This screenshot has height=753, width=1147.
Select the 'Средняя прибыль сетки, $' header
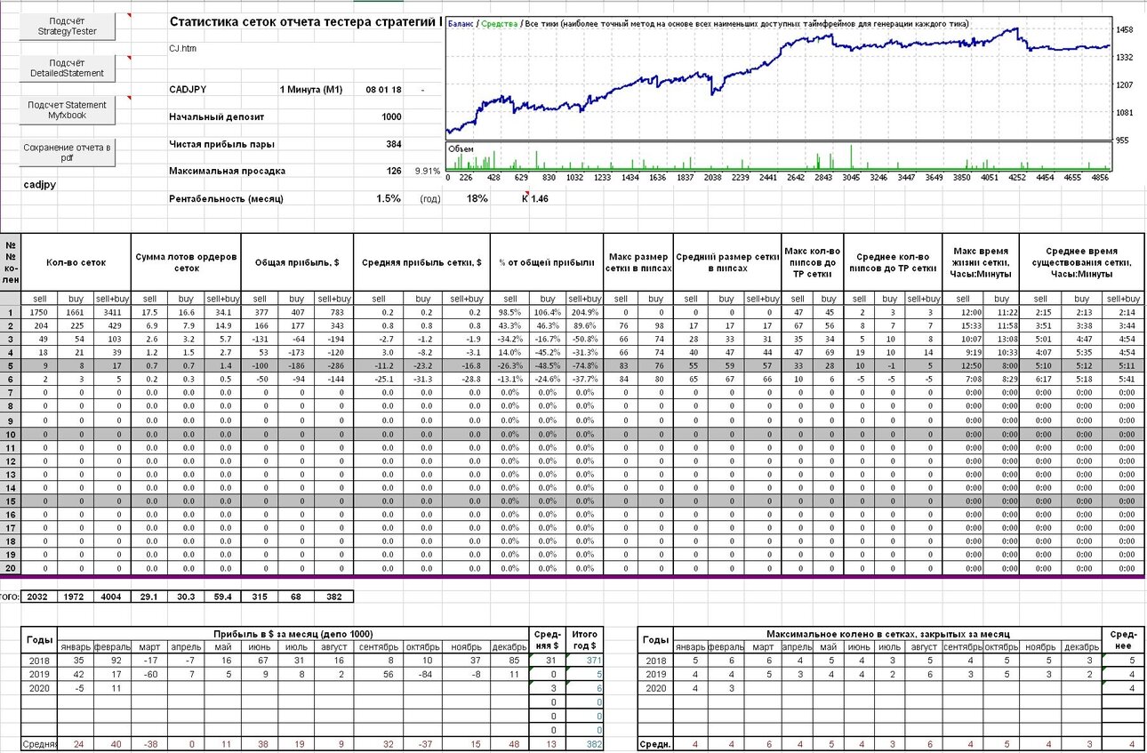click(x=421, y=262)
